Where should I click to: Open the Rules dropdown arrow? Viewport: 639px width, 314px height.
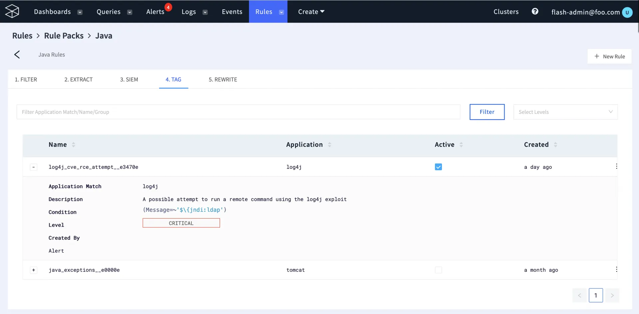[x=281, y=12]
